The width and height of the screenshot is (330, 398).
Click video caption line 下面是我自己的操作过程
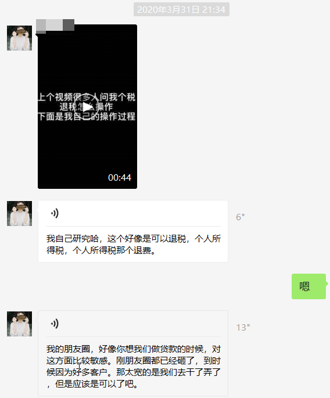tap(87, 116)
